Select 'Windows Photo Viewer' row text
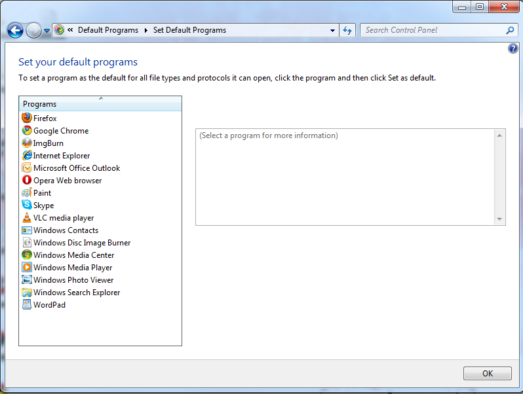The image size is (523, 394). (73, 279)
